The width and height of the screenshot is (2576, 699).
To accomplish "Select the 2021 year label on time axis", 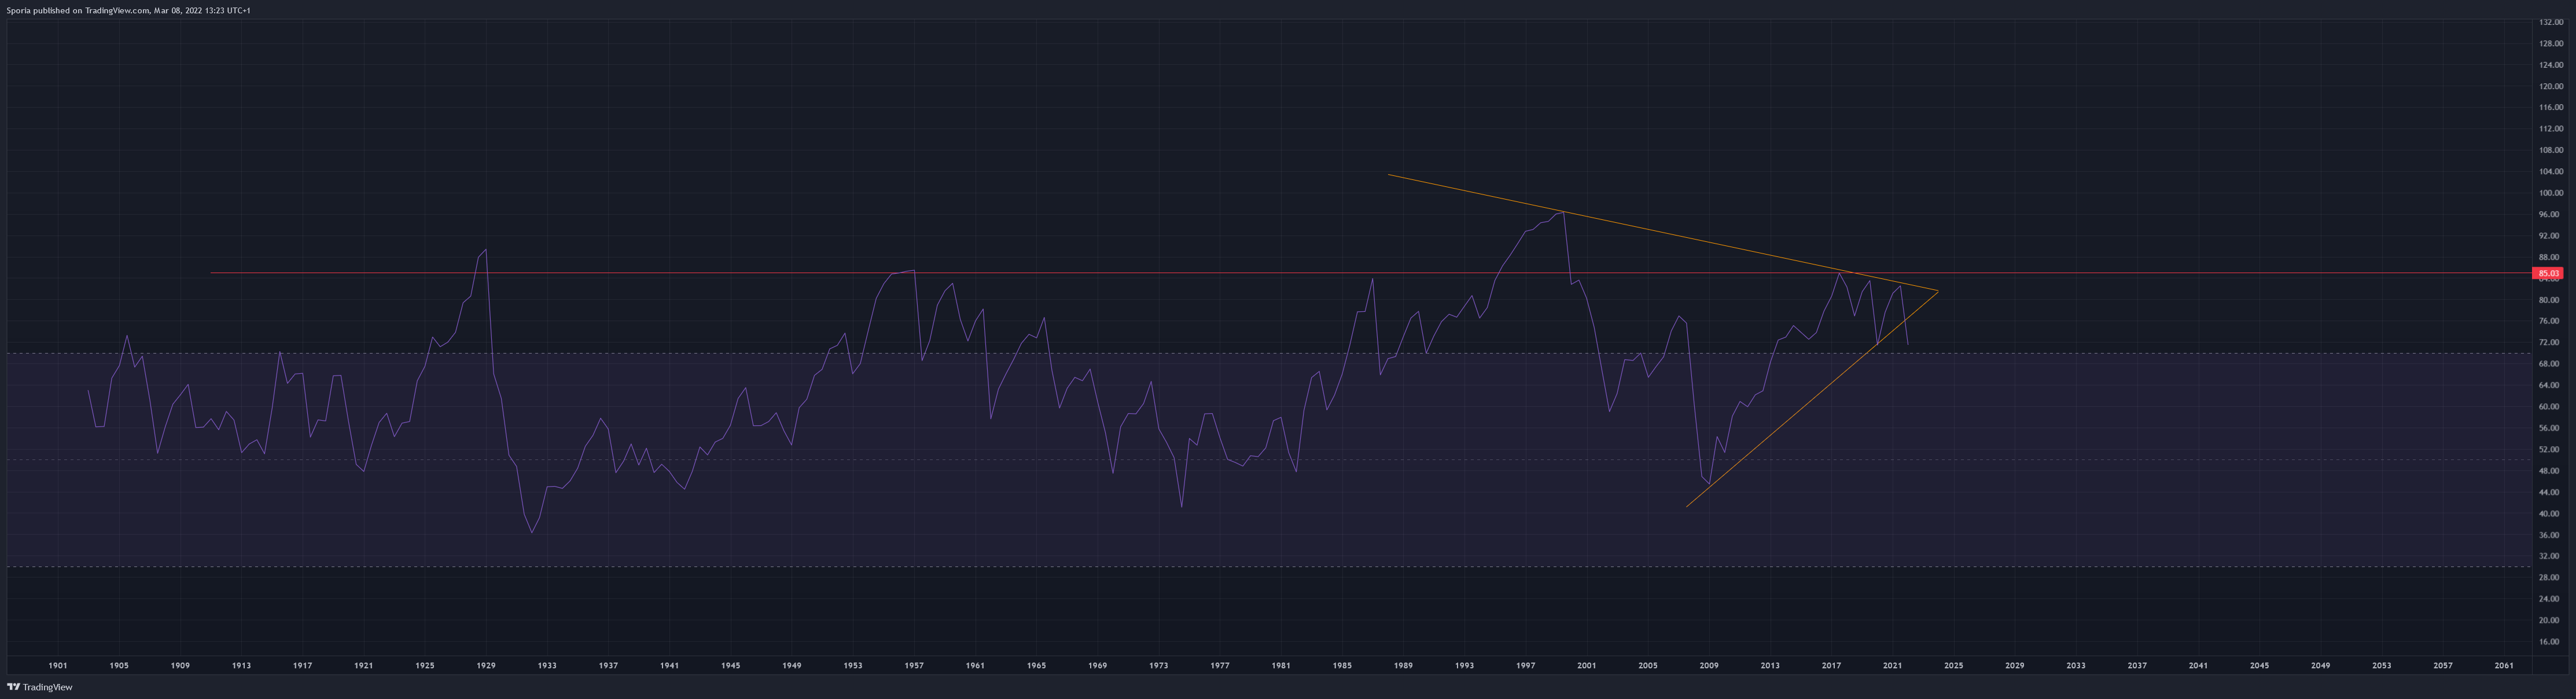I will (x=1892, y=665).
